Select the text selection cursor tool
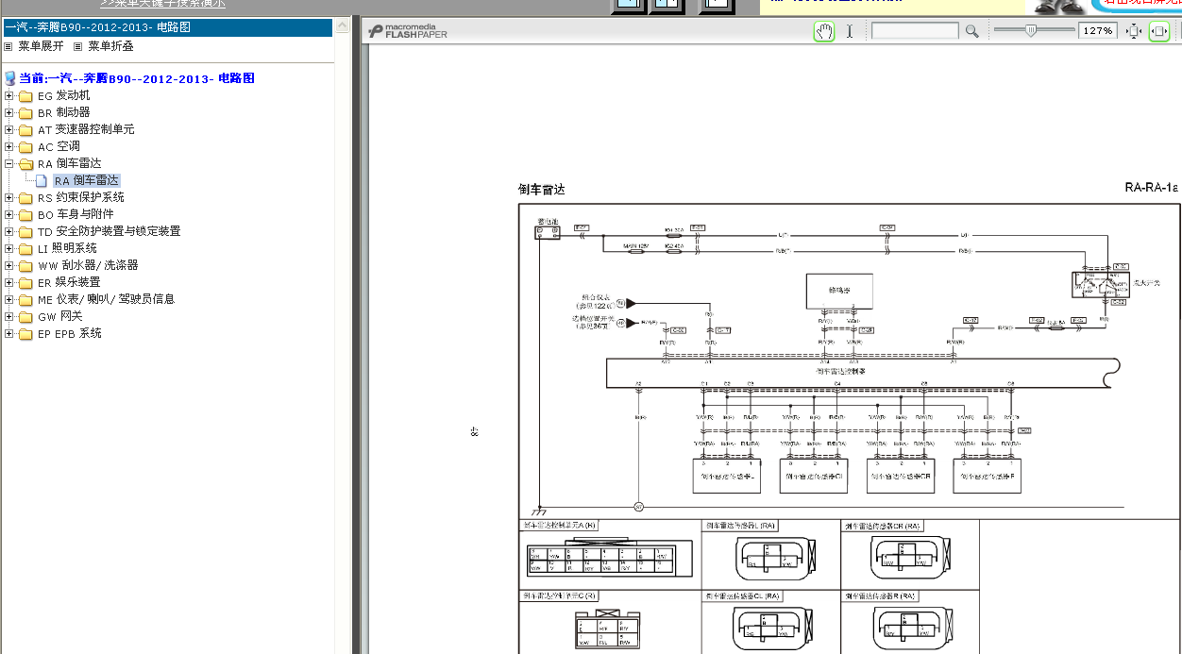This screenshot has width=1182, height=654. pos(849,31)
